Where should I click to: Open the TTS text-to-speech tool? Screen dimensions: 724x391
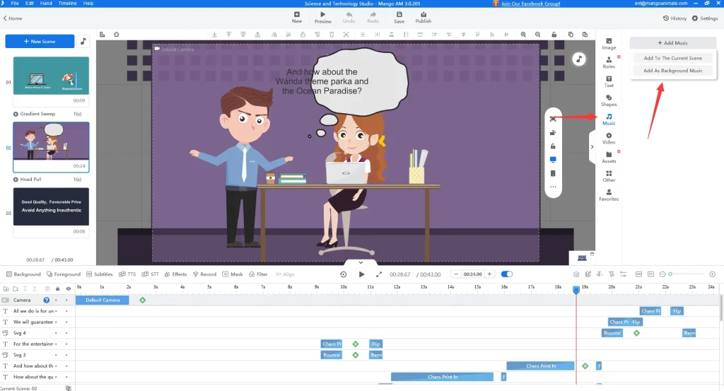[128, 274]
